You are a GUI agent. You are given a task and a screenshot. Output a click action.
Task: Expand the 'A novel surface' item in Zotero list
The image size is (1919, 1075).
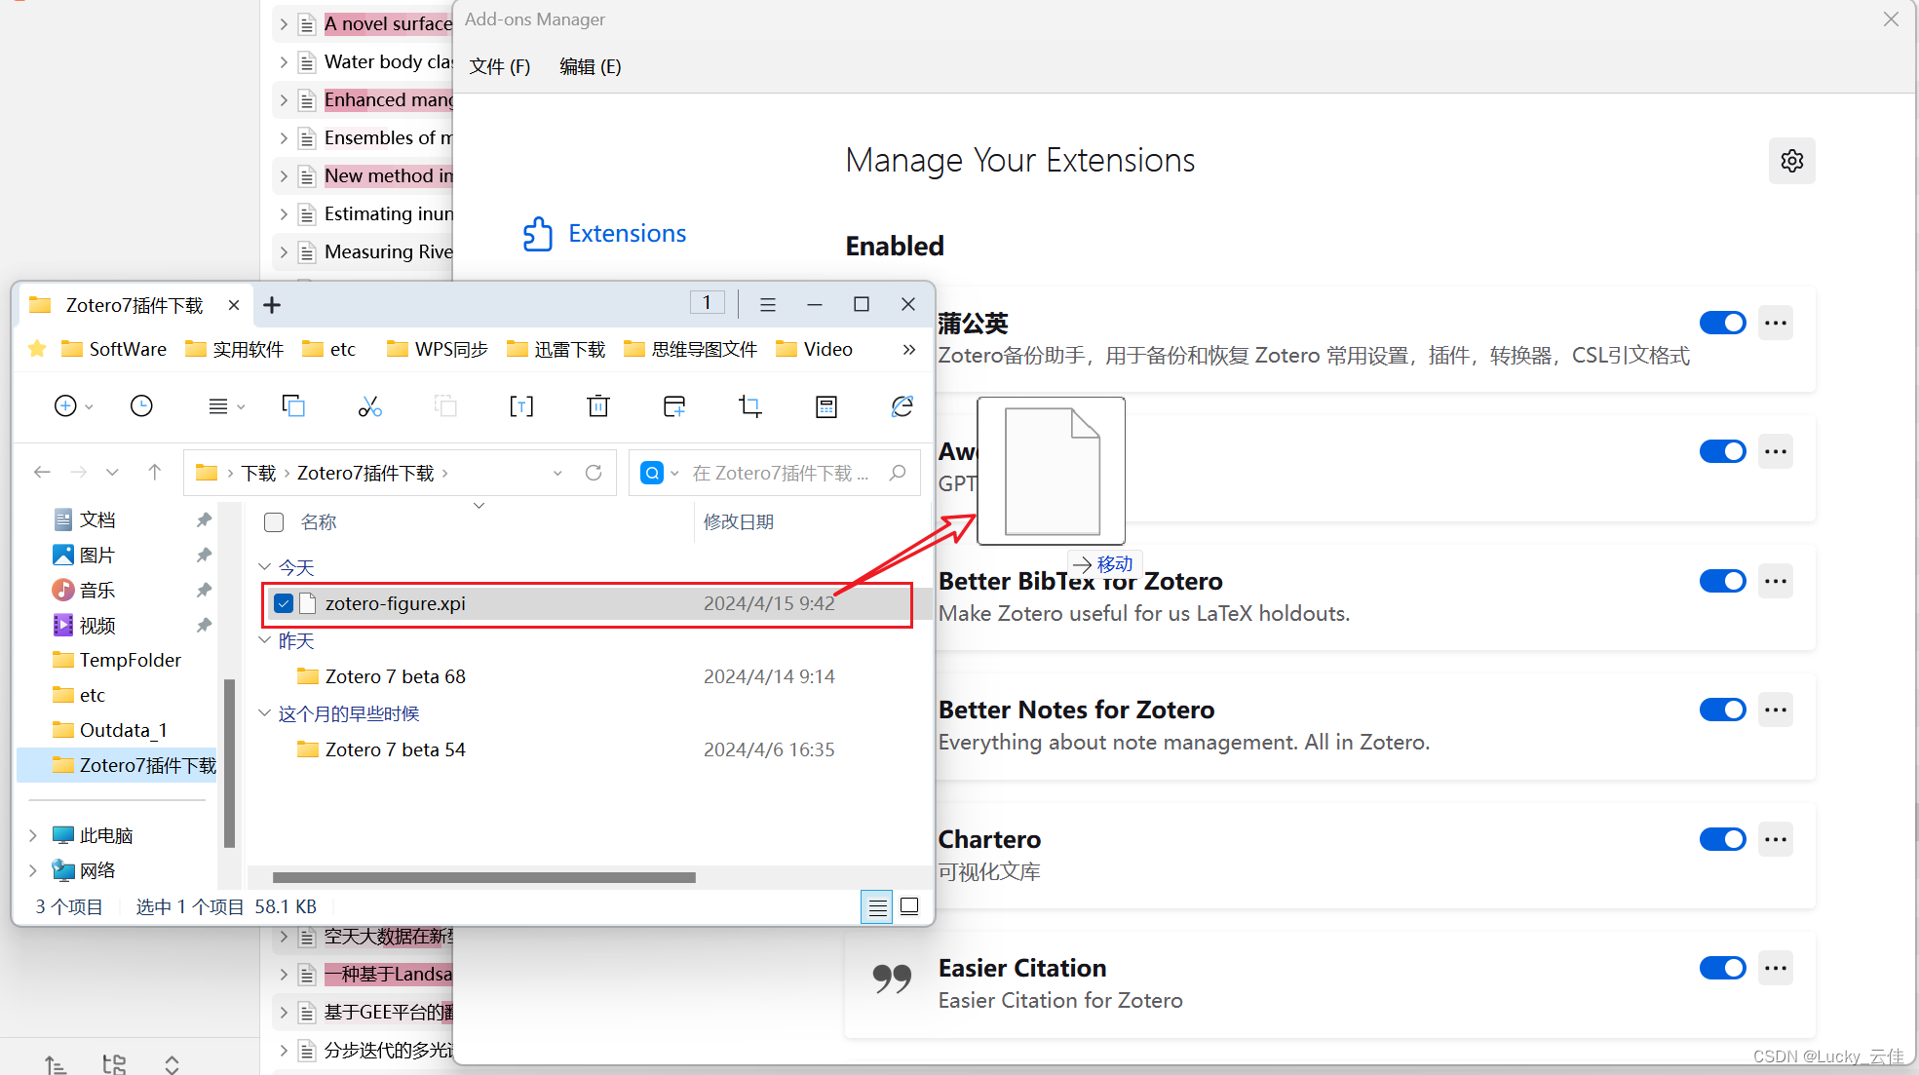click(x=284, y=24)
